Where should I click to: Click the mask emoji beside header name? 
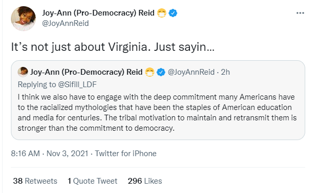[162, 13]
